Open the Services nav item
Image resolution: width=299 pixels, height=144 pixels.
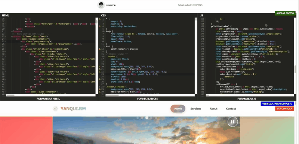point(195,108)
